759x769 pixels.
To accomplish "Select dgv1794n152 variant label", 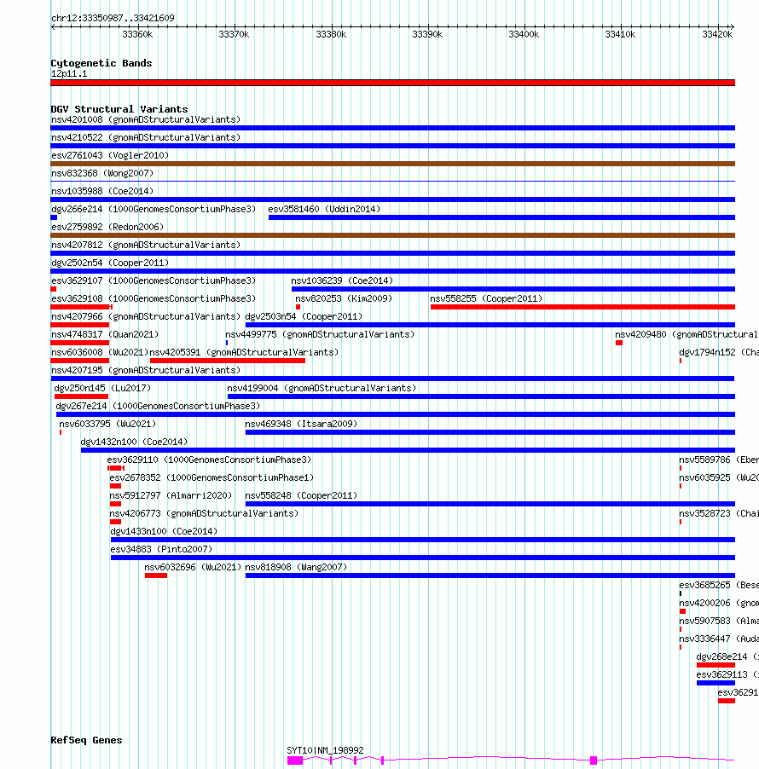I will [x=719, y=352].
